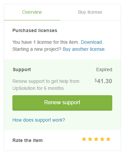Click the Expired support status label

pyautogui.click(x=104, y=69)
